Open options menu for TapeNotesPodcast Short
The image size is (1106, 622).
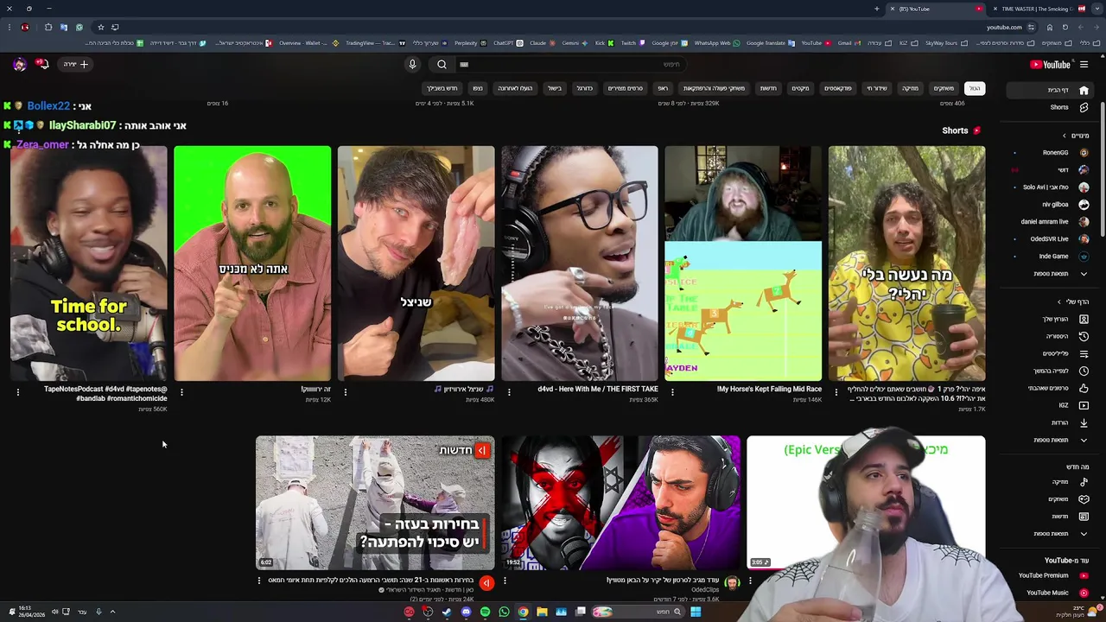(x=18, y=392)
